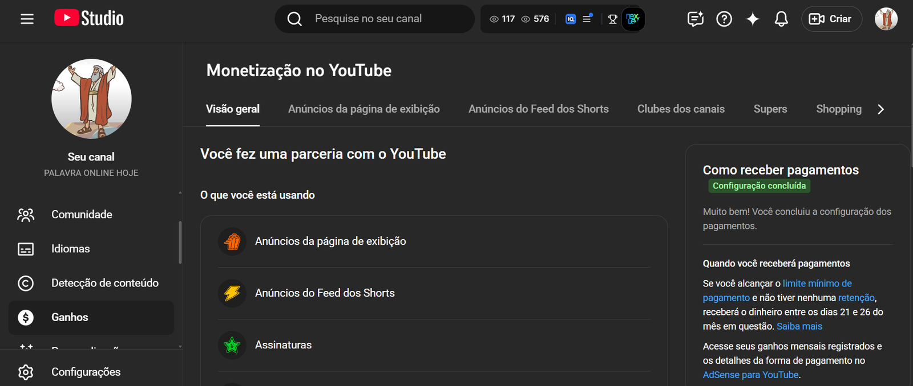Click the search magnifier icon
The image size is (913, 386).
point(294,19)
